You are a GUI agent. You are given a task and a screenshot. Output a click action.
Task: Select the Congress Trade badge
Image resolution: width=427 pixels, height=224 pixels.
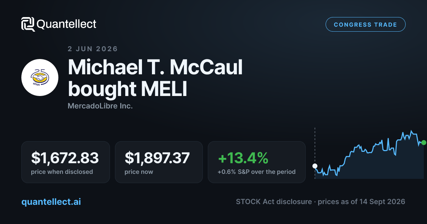[365, 25]
